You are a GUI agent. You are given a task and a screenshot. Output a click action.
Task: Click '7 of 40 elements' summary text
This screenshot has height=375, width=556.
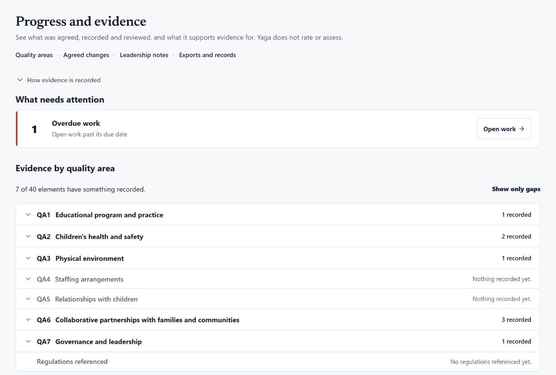tap(80, 189)
